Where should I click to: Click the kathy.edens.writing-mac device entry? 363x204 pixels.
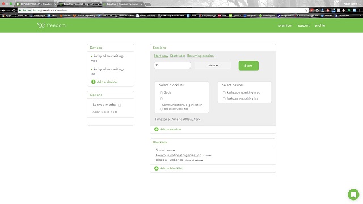point(108,58)
